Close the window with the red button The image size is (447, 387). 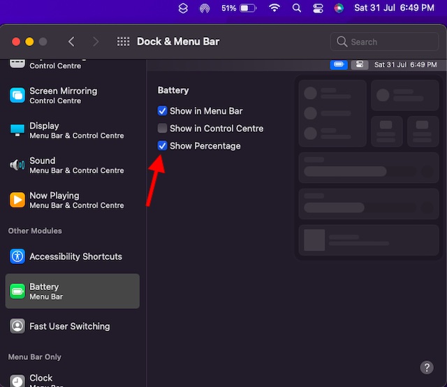pyautogui.click(x=16, y=42)
